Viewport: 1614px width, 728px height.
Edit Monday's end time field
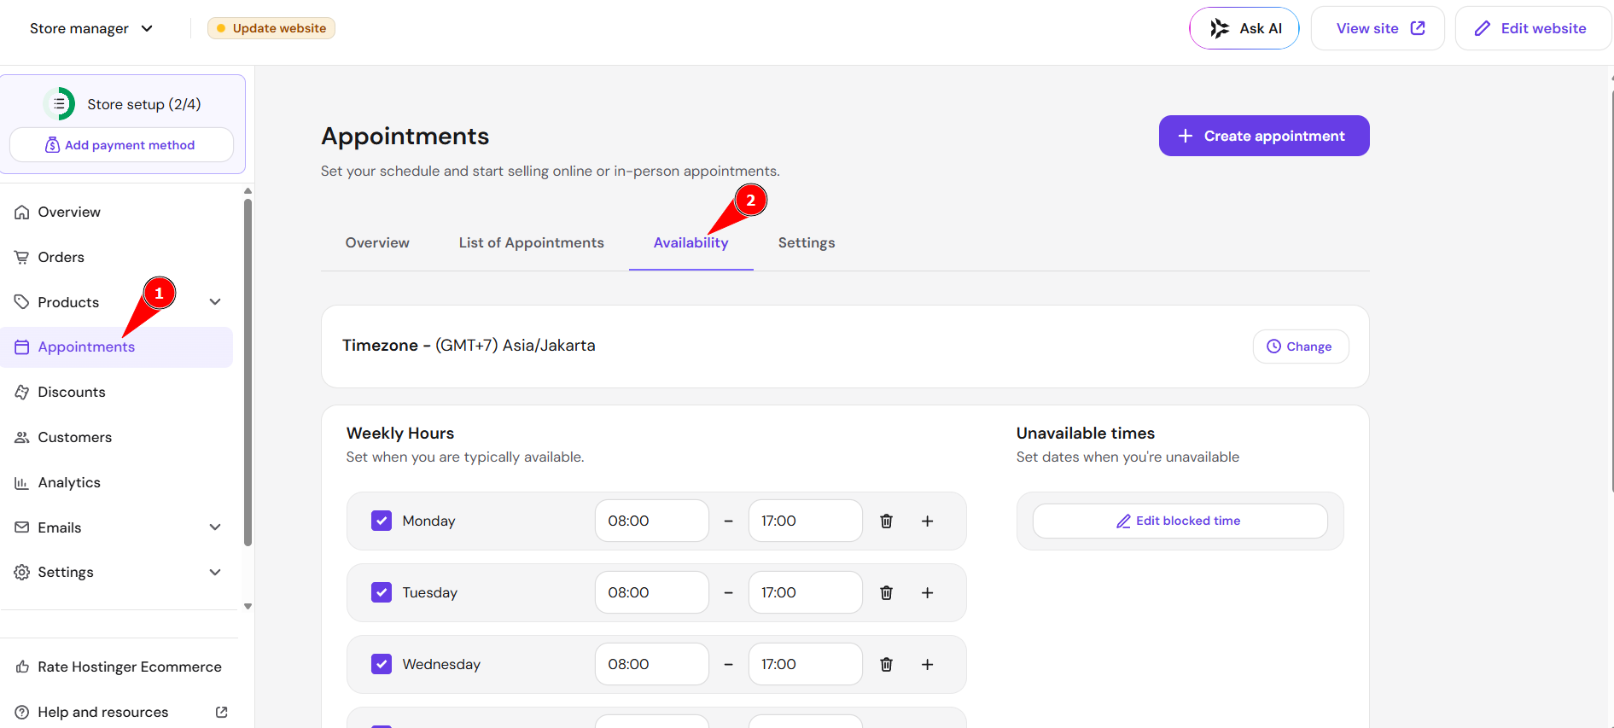point(806,521)
